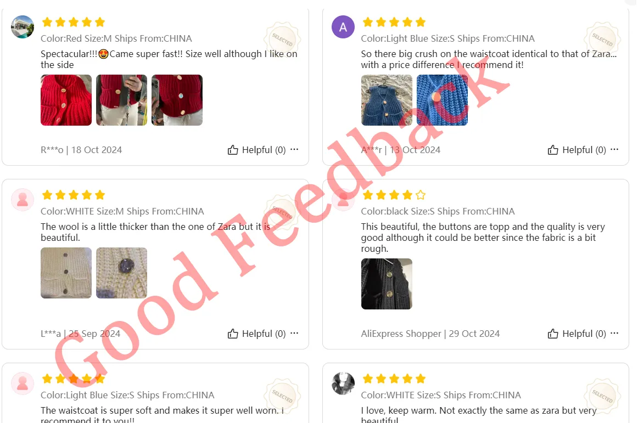Viewport: 638px width, 423px height.
Task: View blue knit close-up photo
Action: [x=443, y=100]
